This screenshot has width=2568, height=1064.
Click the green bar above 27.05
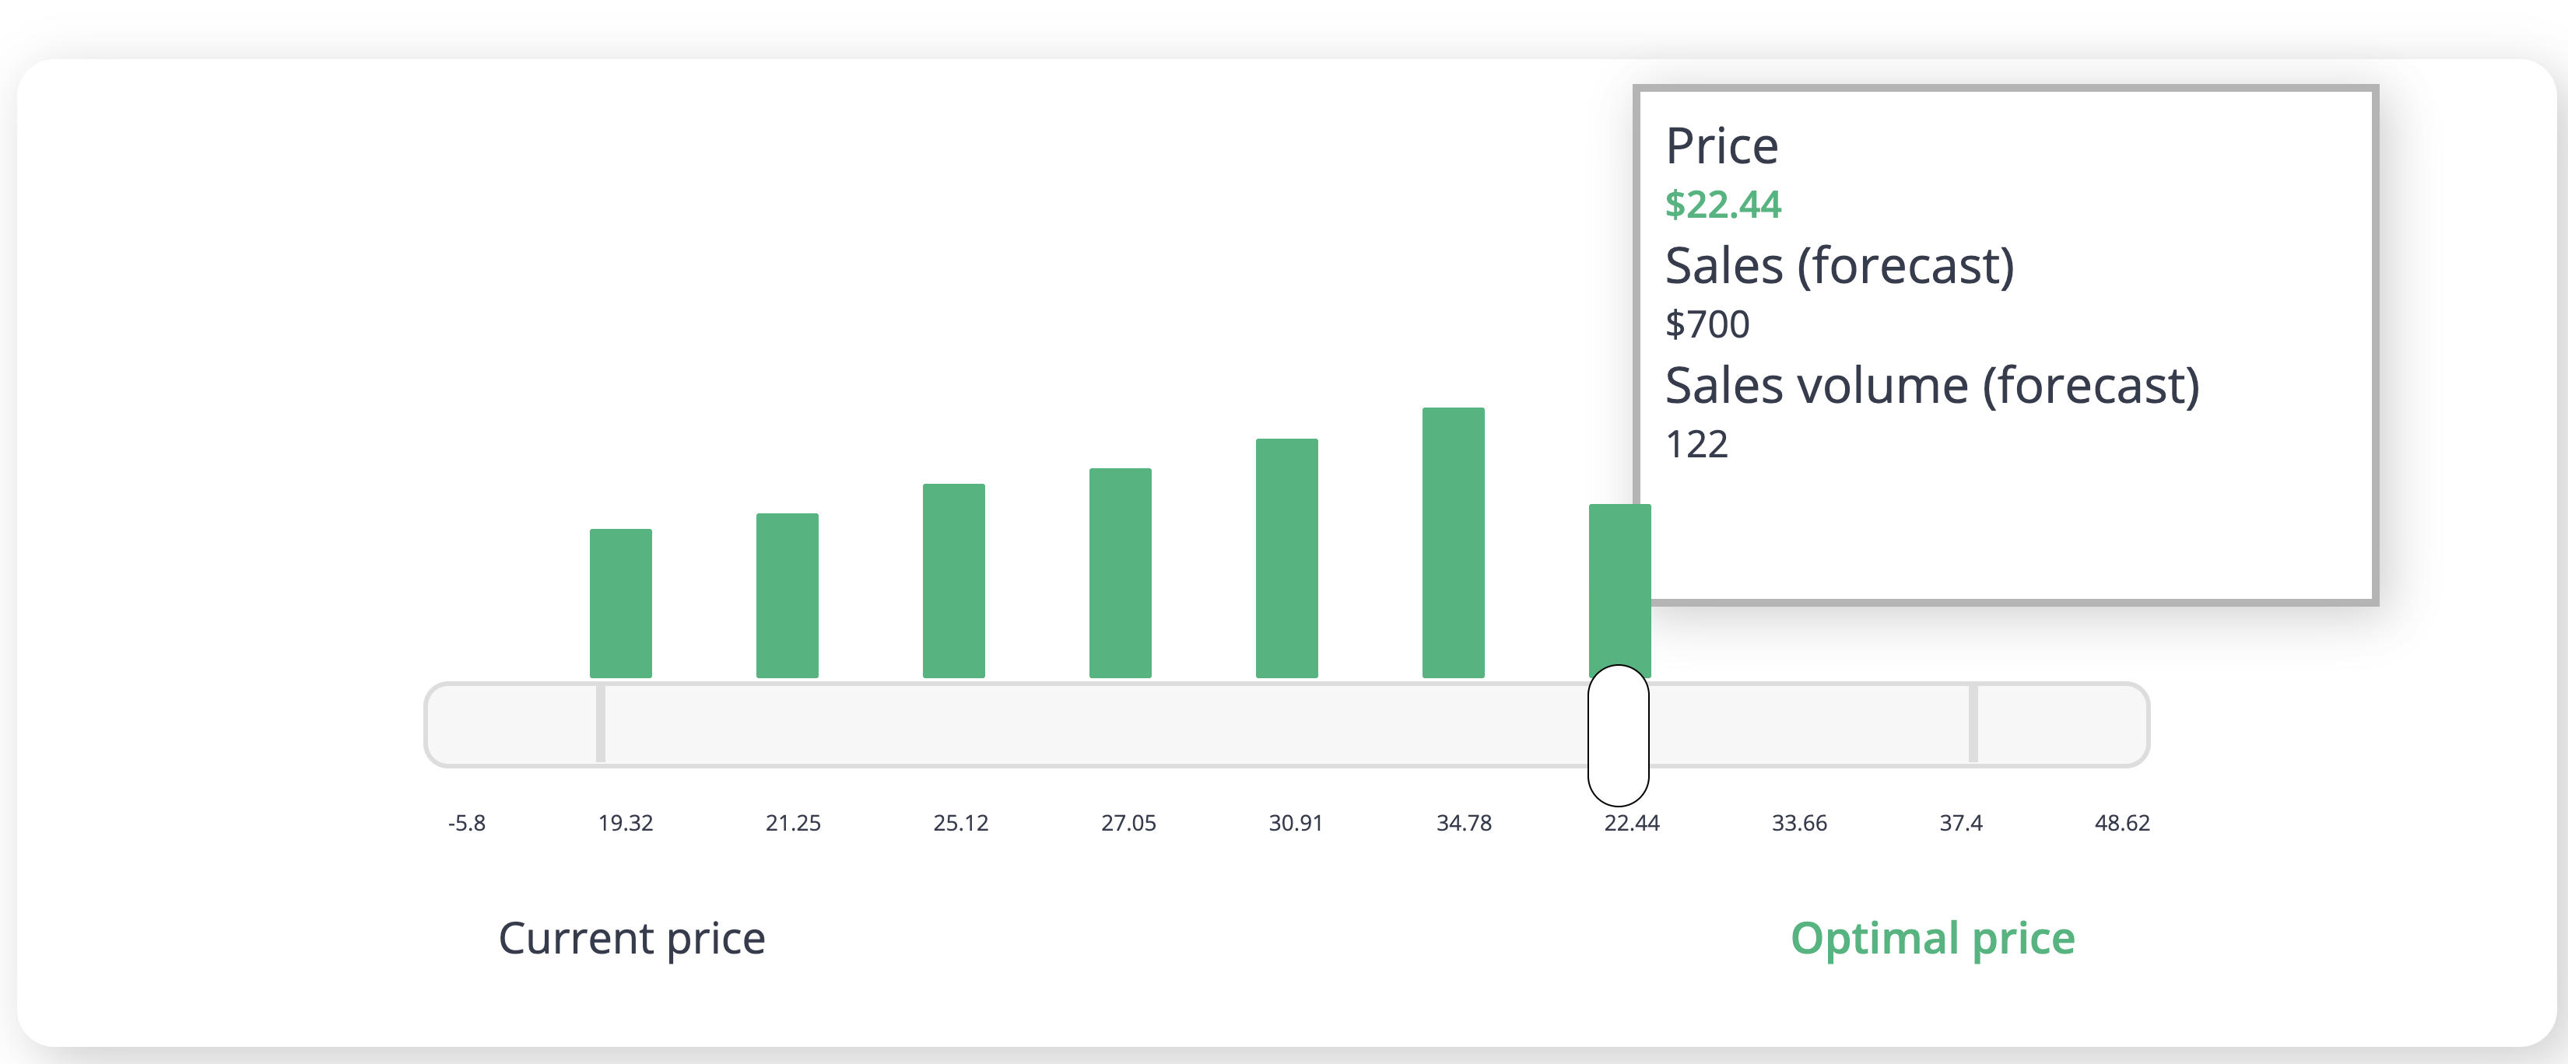(1120, 573)
